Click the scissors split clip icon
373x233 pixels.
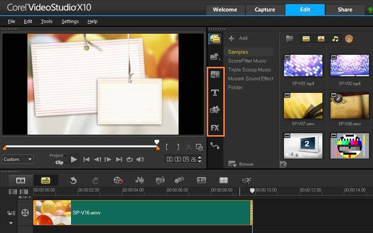pyautogui.click(x=189, y=147)
